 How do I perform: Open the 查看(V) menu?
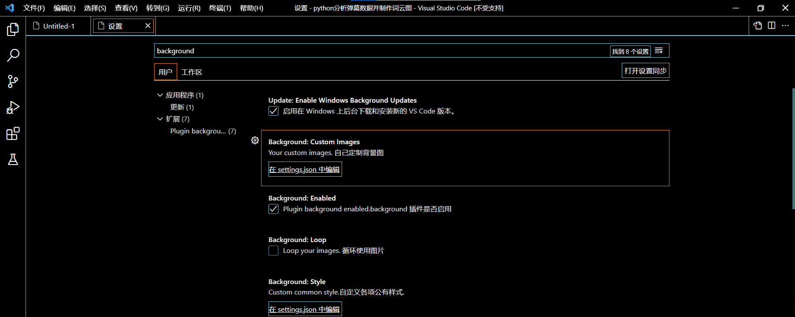pyautogui.click(x=126, y=8)
